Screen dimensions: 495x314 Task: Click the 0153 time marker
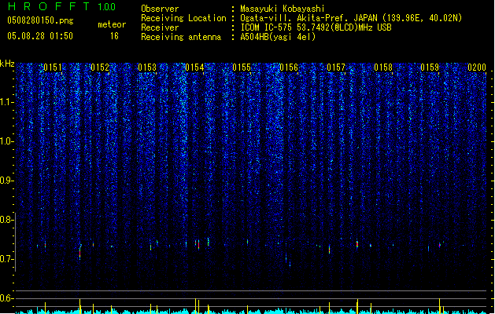click(147, 68)
